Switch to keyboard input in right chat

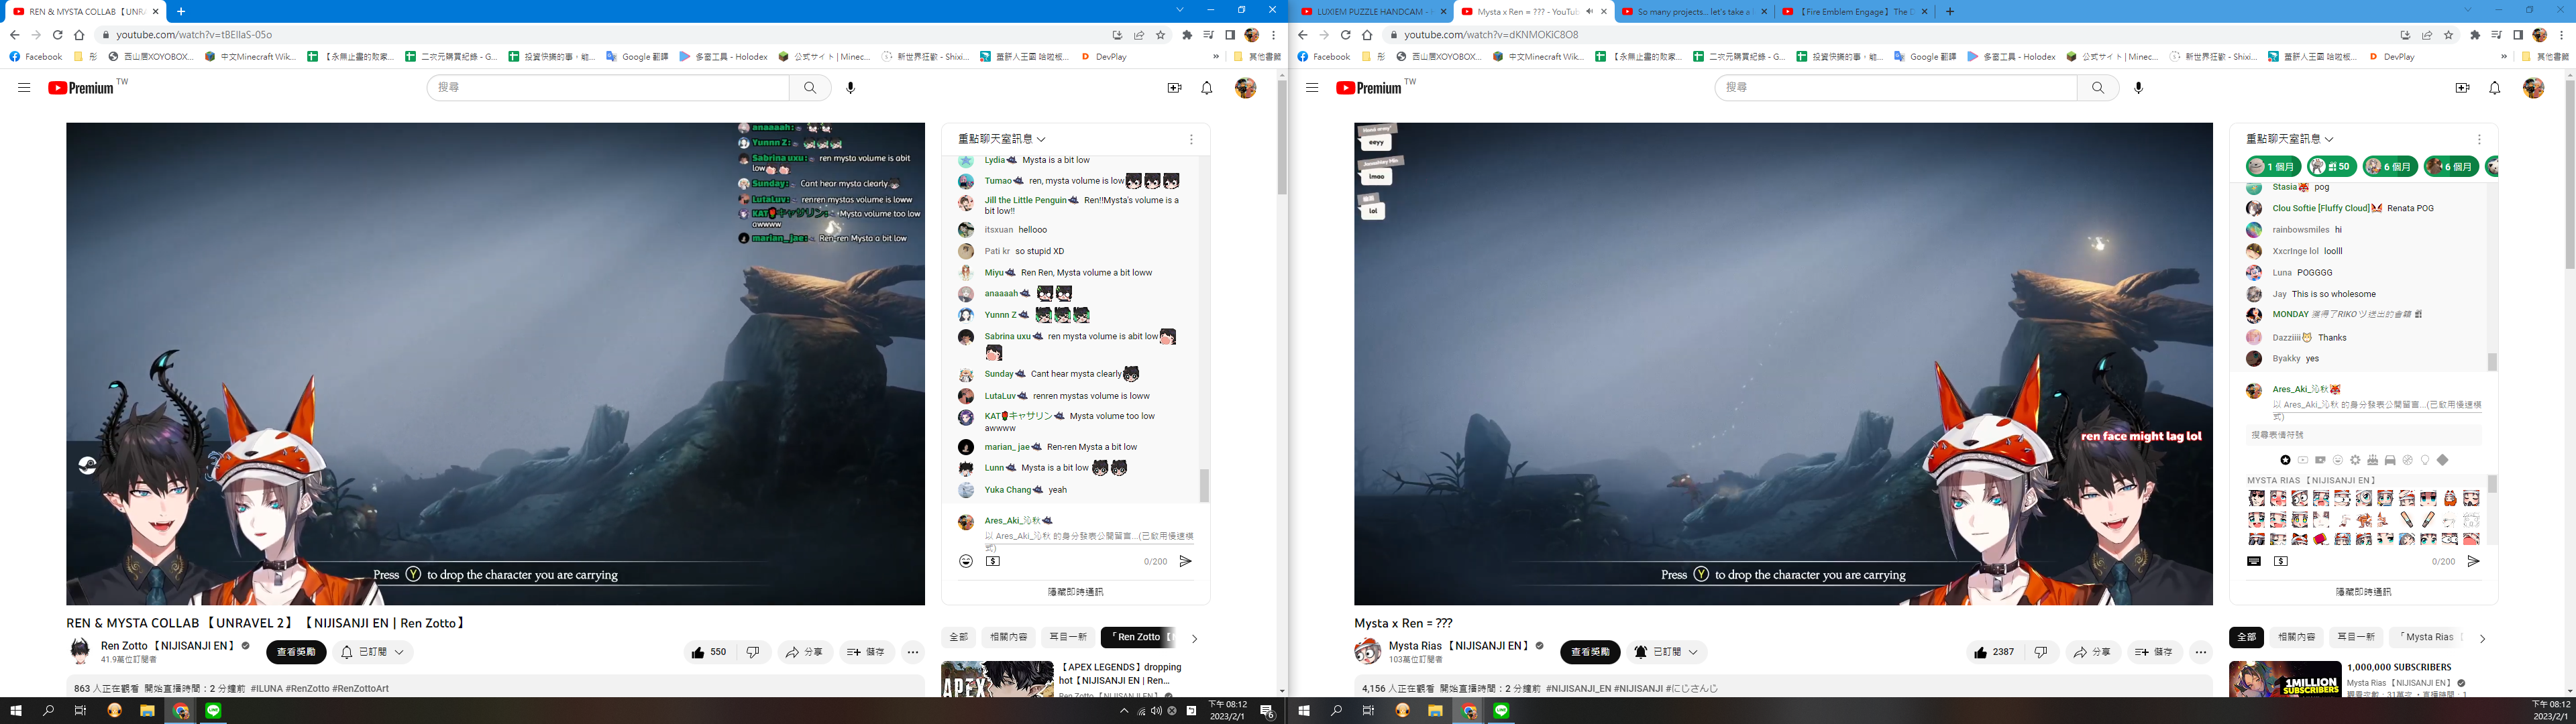[2254, 561]
